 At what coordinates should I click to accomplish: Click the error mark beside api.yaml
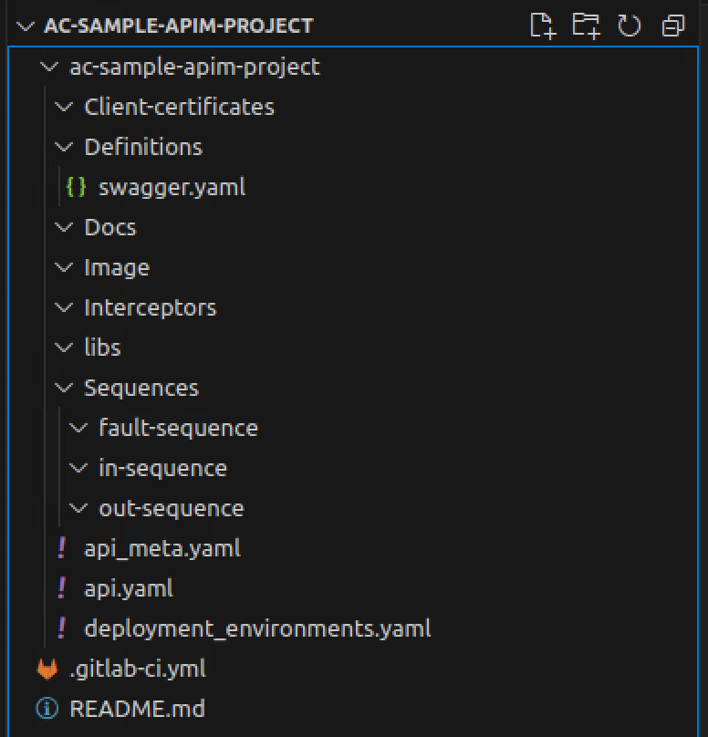pos(62,587)
